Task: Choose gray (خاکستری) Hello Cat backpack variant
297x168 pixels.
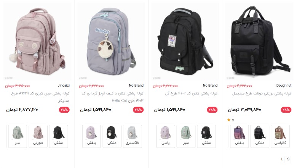Action: (x=133, y=136)
